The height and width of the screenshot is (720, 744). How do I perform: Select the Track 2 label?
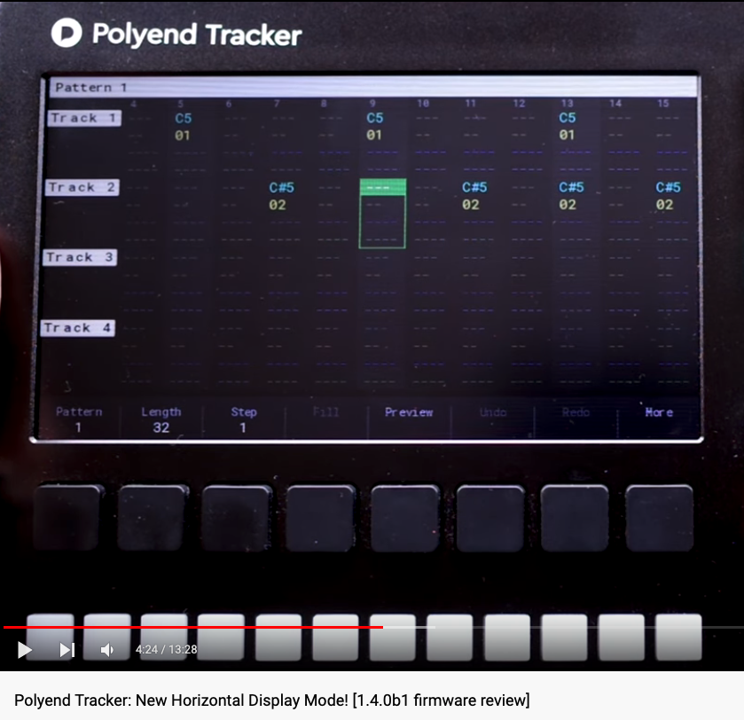tap(82, 187)
